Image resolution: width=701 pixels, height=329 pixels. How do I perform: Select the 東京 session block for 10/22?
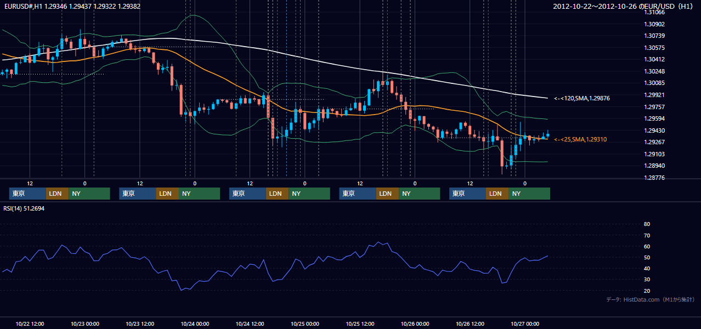[x=27, y=194]
